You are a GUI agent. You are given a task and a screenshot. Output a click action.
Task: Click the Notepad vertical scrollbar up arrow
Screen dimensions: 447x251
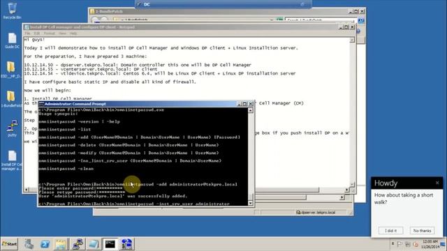coord(352,40)
